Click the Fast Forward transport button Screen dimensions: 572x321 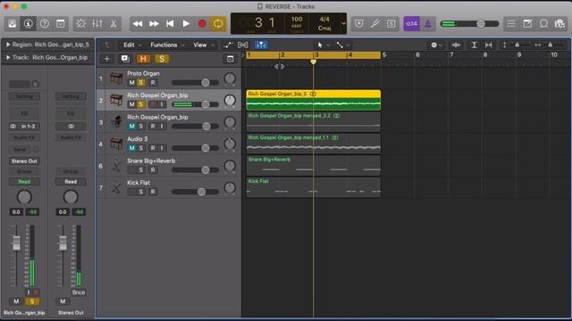[x=154, y=24]
